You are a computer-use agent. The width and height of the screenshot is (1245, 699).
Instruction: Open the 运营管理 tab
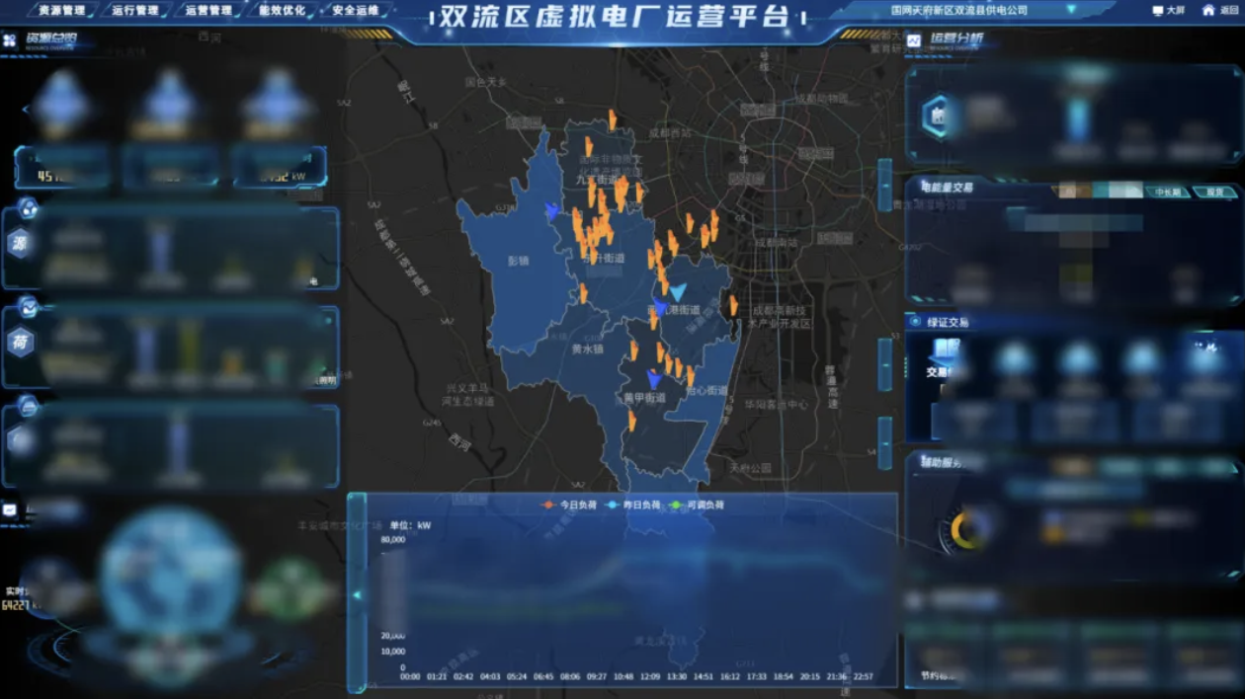click(x=208, y=11)
